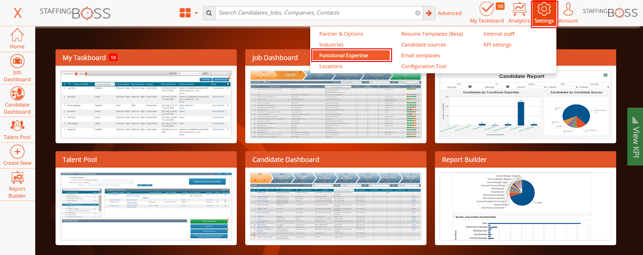Open the Candidate Report preview thumbnail

click(x=525, y=104)
